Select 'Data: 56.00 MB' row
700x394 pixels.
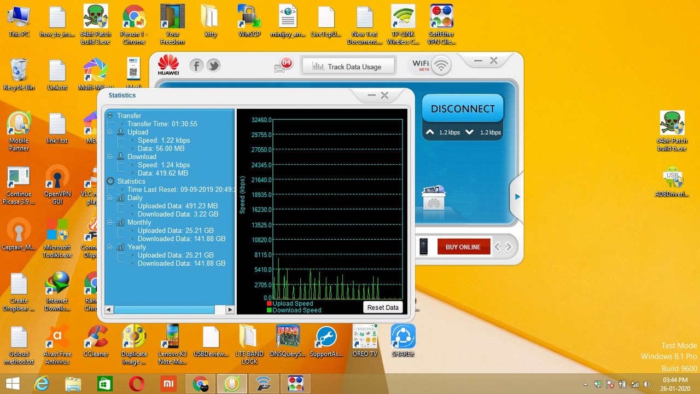[x=161, y=148]
